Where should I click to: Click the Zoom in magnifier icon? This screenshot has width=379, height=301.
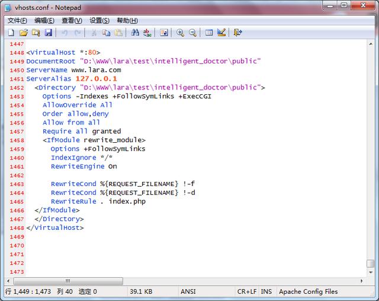[x=180, y=33]
